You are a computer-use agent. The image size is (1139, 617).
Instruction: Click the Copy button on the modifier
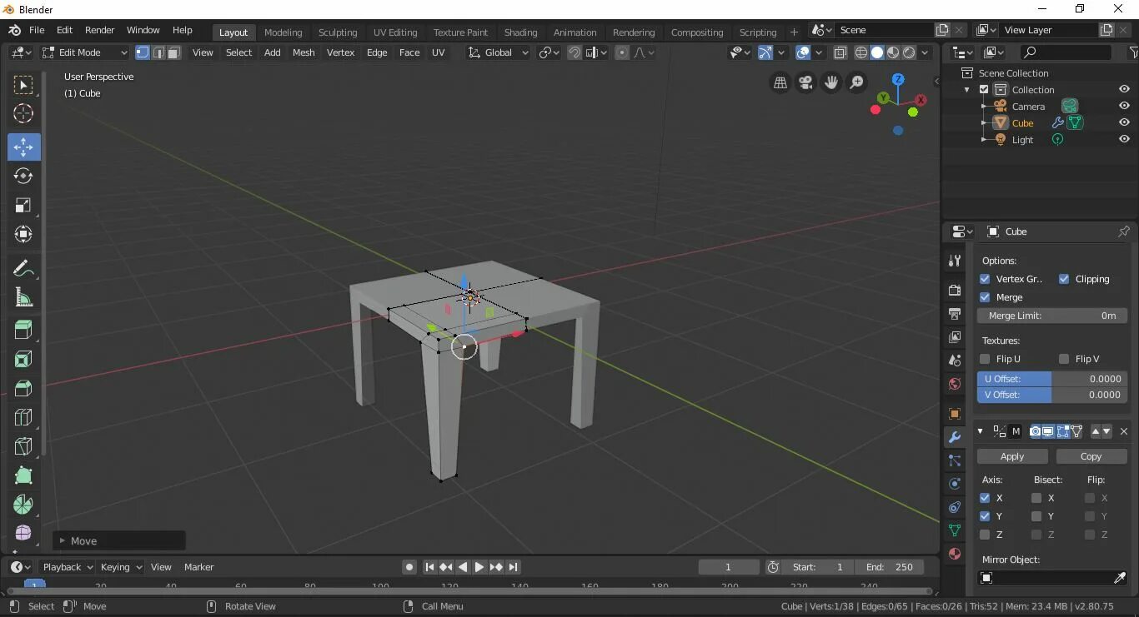(x=1091, y=456)
